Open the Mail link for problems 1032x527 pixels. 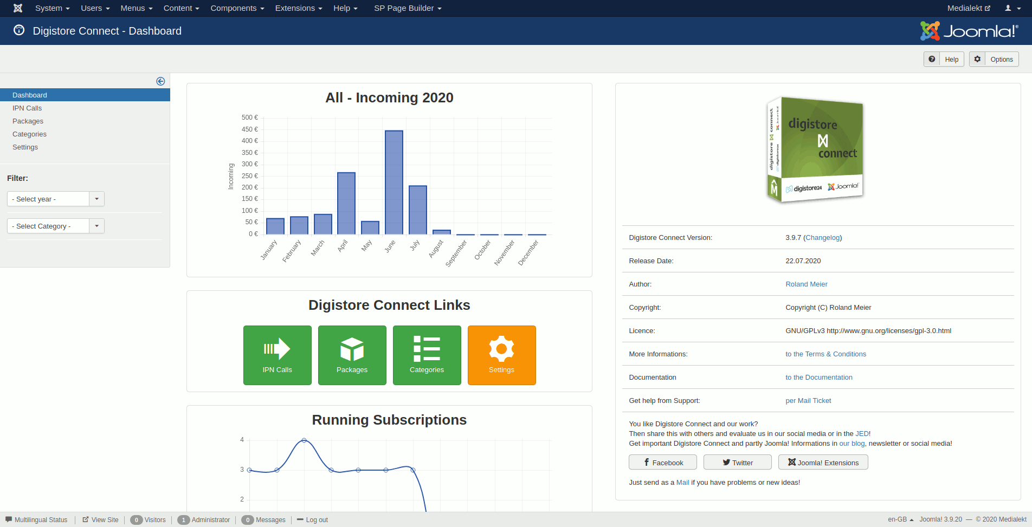[682, 482]
